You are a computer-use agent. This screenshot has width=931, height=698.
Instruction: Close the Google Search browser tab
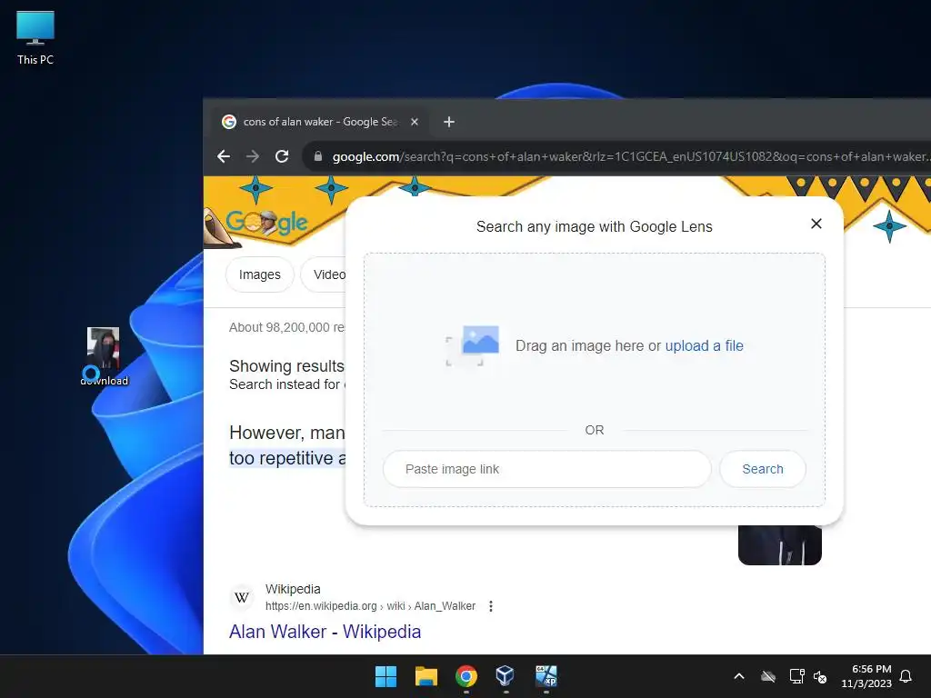click(x=415, y=122)
